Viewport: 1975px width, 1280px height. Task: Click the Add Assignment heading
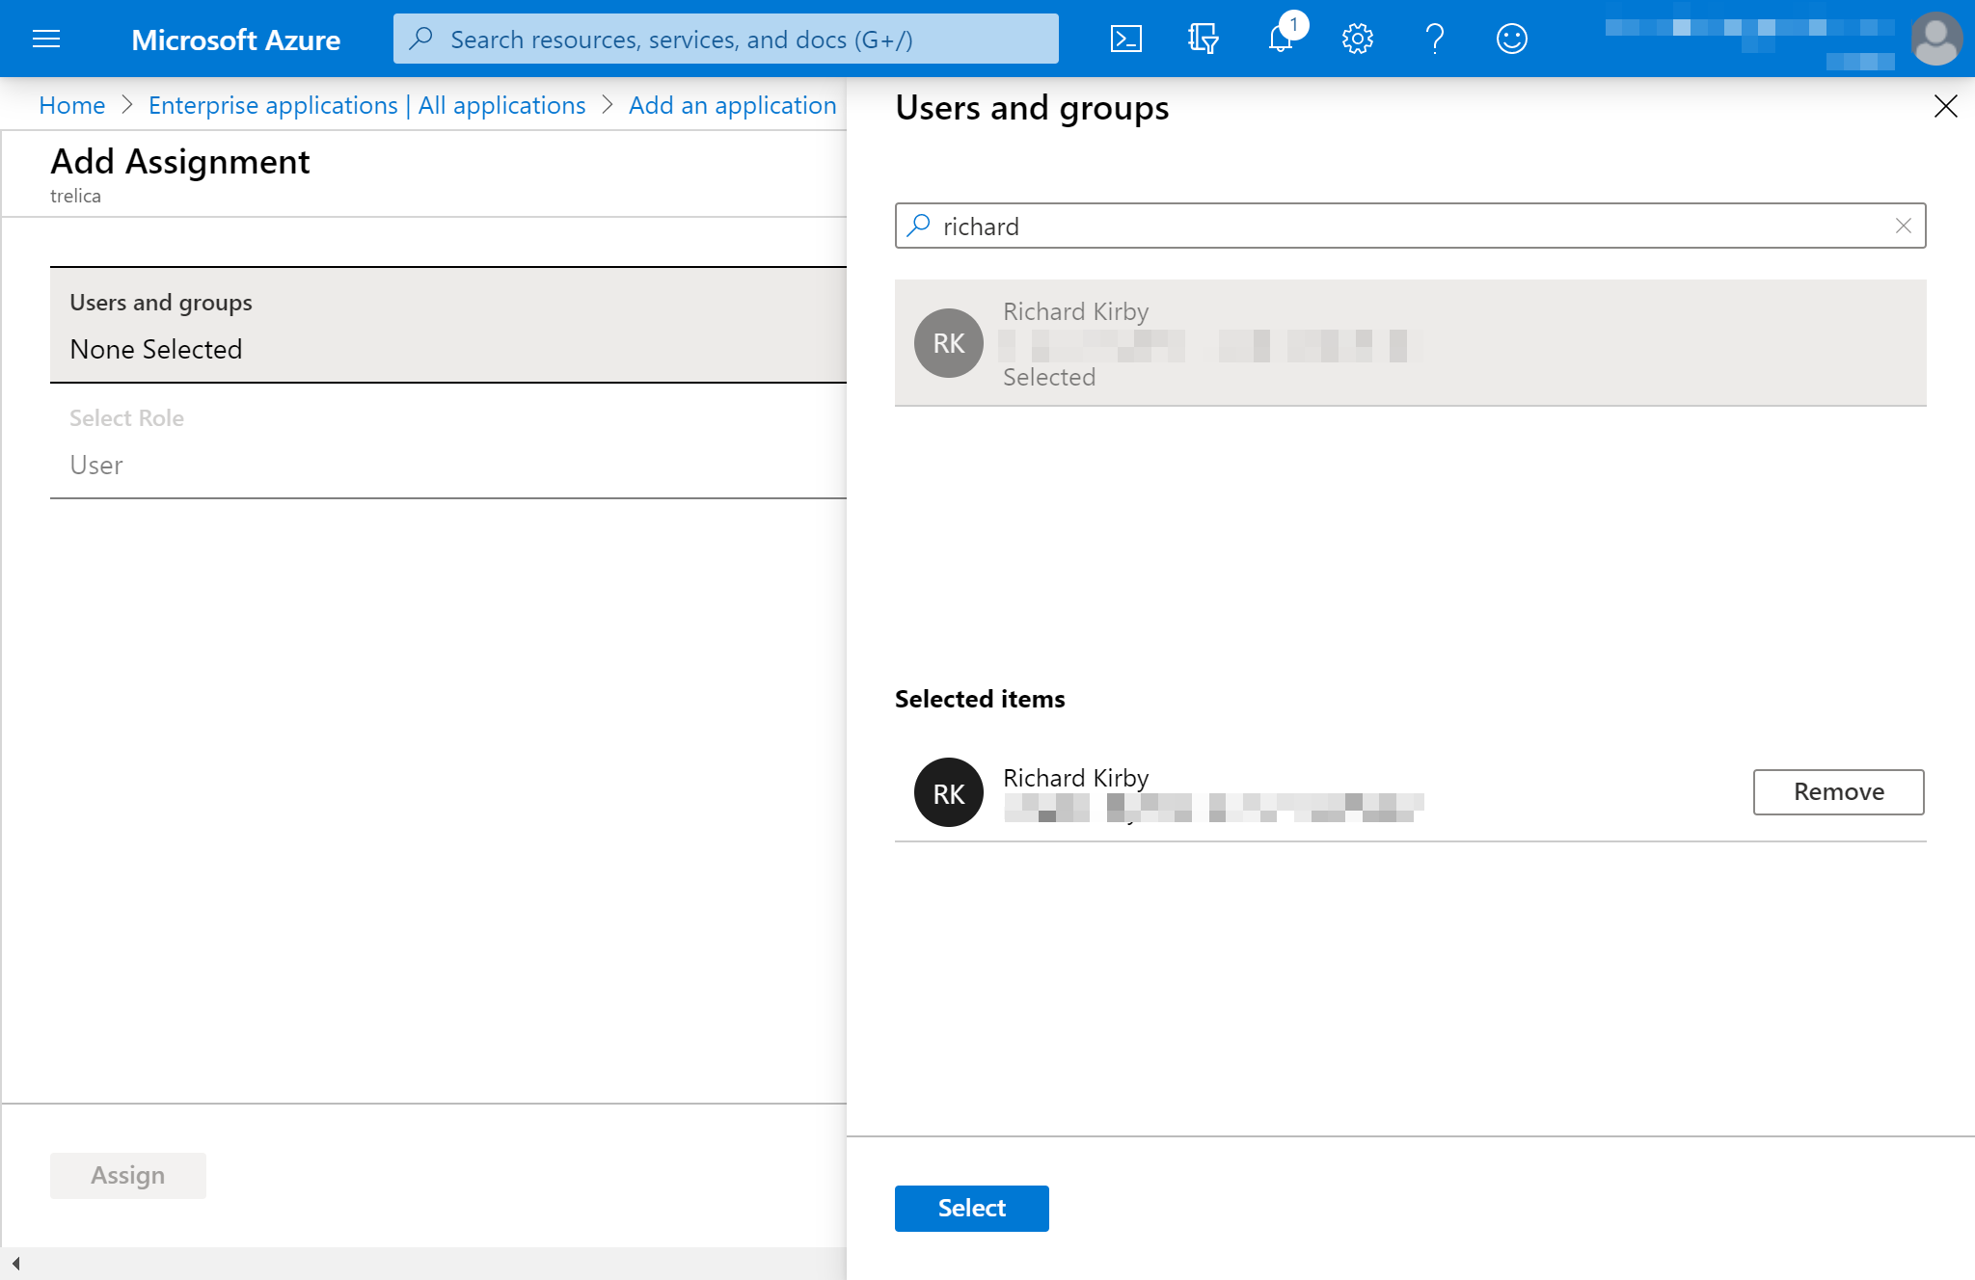(180, 161)
